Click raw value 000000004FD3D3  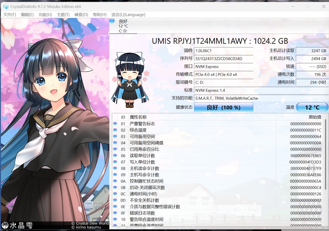pyautogui.click(x=305, y=162)
